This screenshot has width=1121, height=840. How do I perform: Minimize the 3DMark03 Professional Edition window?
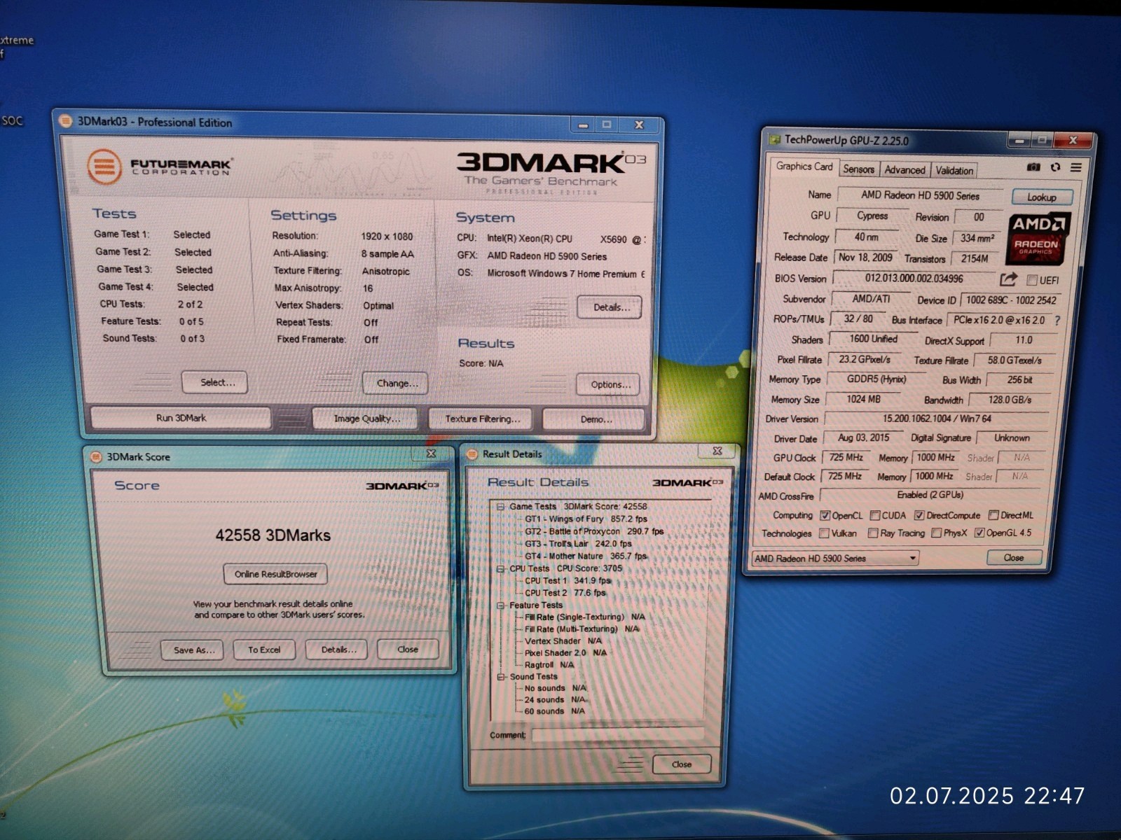coord(583,125)
